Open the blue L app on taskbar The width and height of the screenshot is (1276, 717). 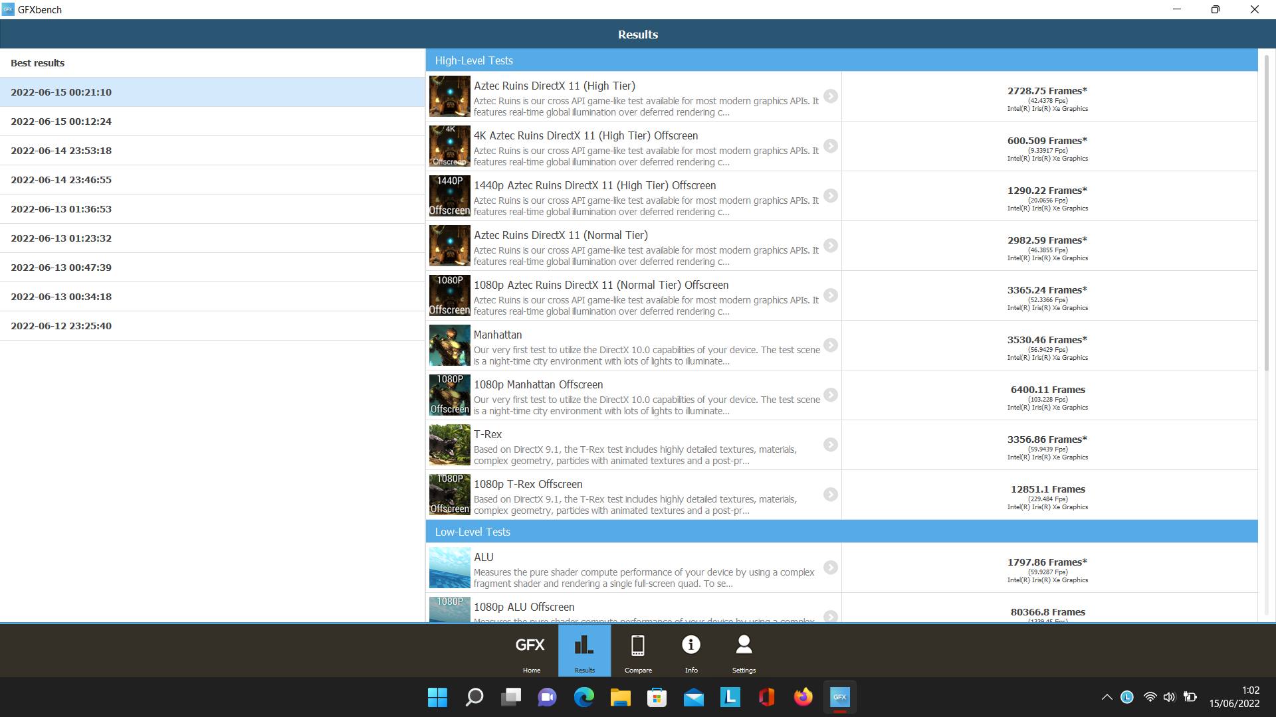730,697
